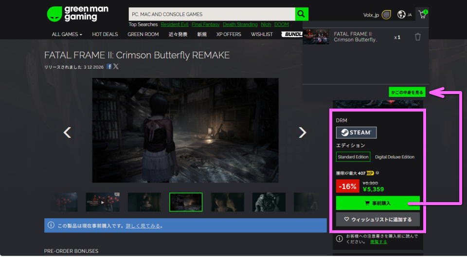This screenshot has height=263, width=467.
Task: Show next screenshot with right arrow
Action: coord(302,132)
